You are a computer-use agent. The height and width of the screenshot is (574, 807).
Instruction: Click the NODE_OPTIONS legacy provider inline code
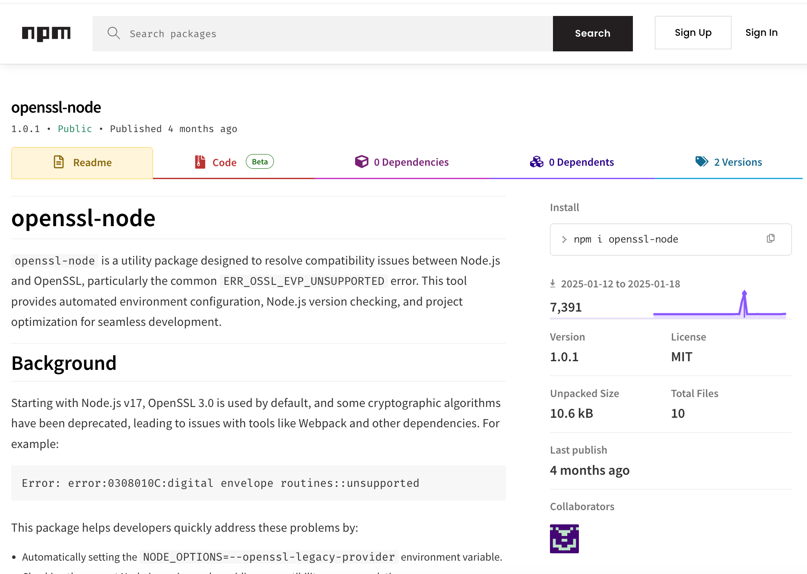coord(269,557)
